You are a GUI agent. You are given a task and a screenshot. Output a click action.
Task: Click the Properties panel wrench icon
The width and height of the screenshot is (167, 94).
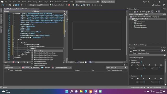pos(162,50)
